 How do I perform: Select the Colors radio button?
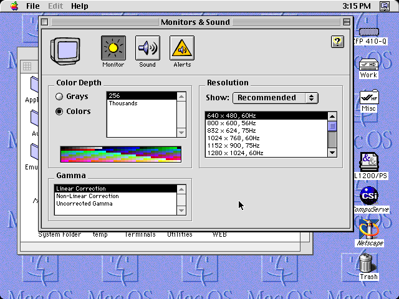60,112
